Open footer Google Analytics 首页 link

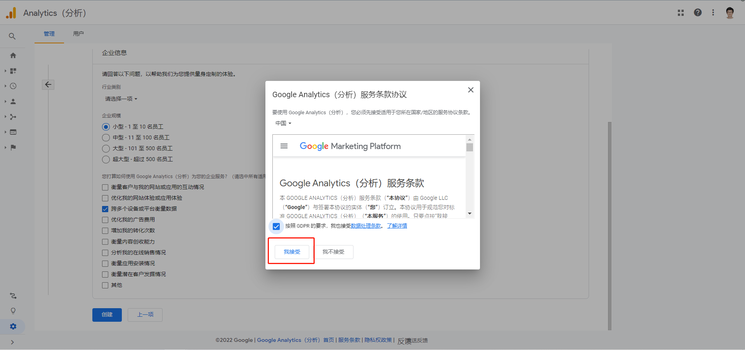click(295, 340)
